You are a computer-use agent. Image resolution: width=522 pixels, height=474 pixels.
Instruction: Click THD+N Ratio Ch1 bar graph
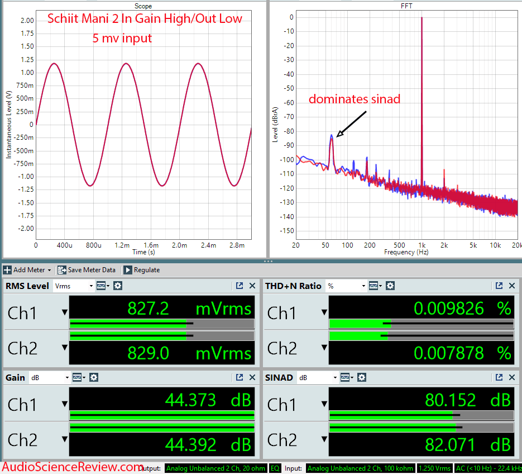coord(422,324)
